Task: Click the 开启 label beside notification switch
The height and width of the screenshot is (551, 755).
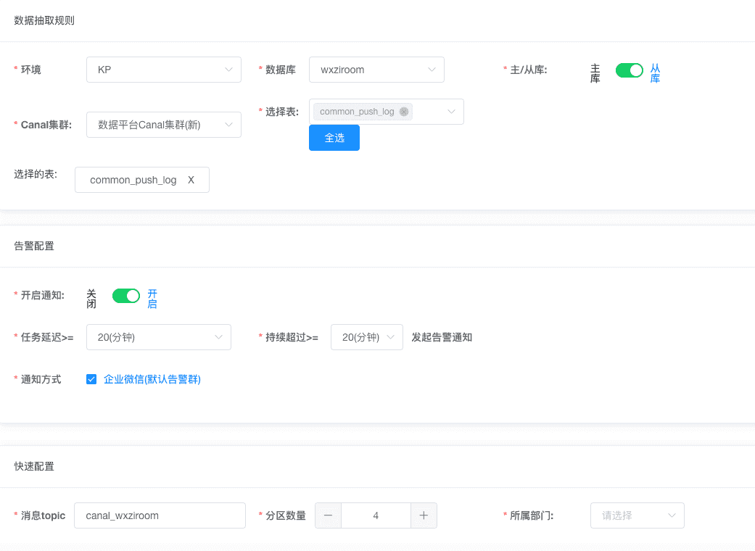Action: pos(152,299)
